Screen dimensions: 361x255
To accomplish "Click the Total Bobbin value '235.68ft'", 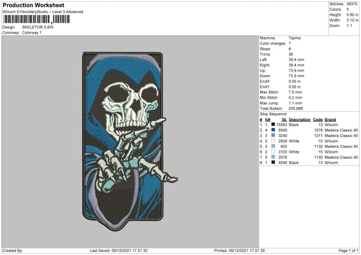I will tap(296, 108).
